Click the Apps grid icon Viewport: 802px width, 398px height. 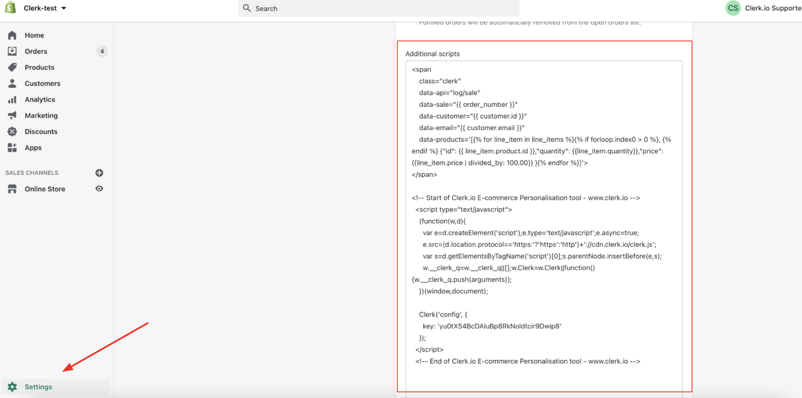tap(12, 147)
